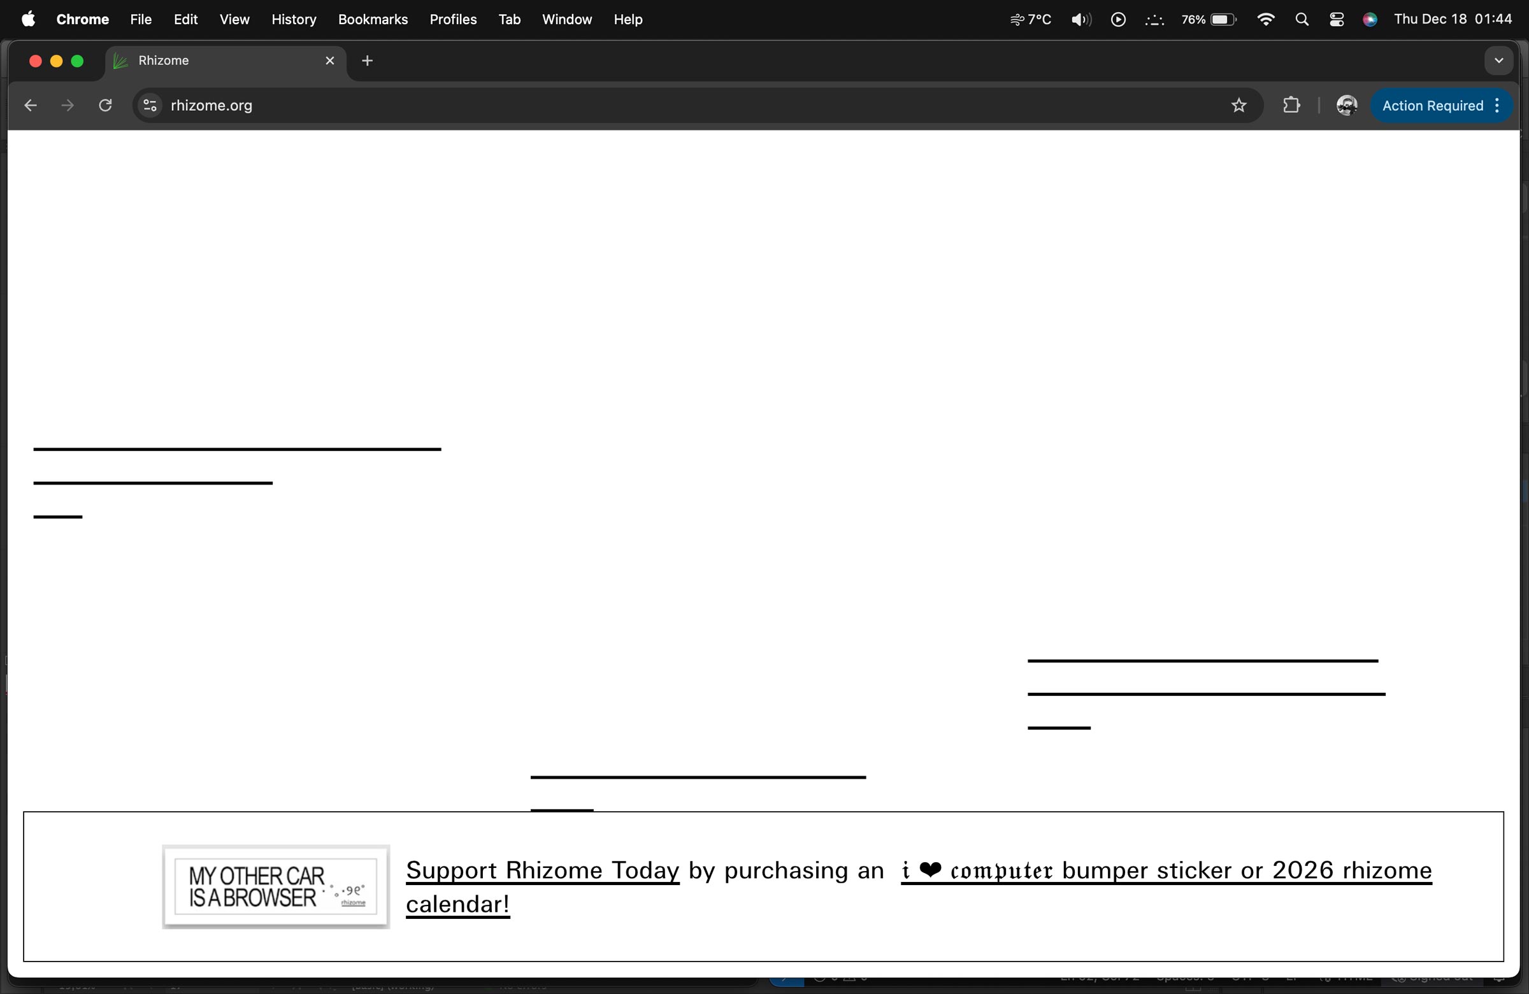1529x994 pixels.
Task: Open the Chrome profile avatar
Action: point(1346,105)
